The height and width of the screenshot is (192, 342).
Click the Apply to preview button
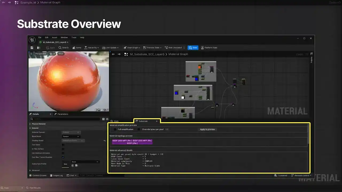click(x=207, y=129)
